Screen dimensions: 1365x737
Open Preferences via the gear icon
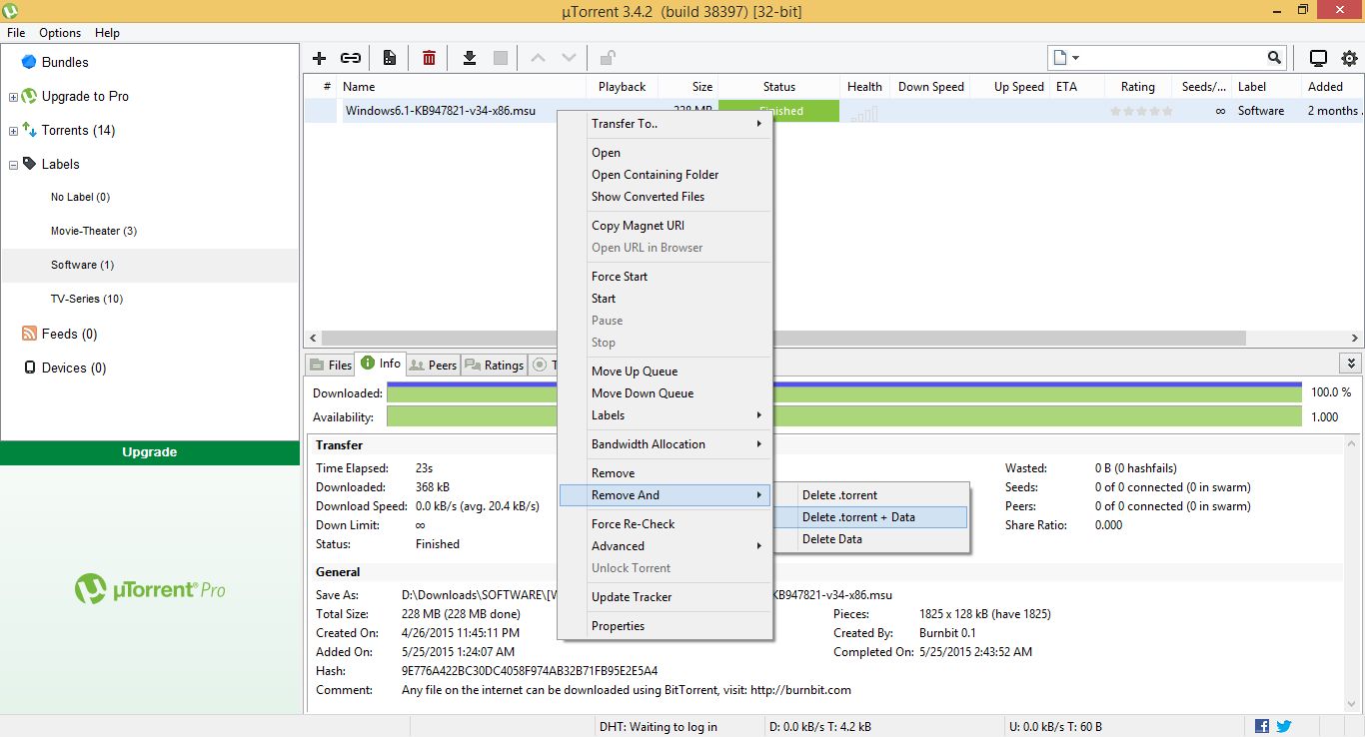point(1349,58)
